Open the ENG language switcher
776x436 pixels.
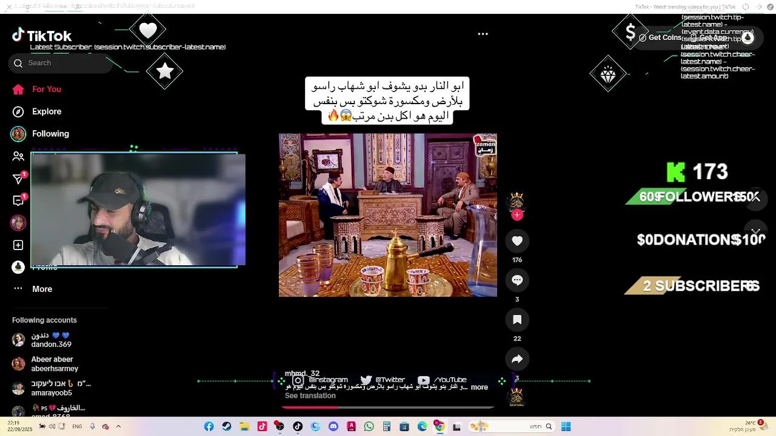(77, 426)
